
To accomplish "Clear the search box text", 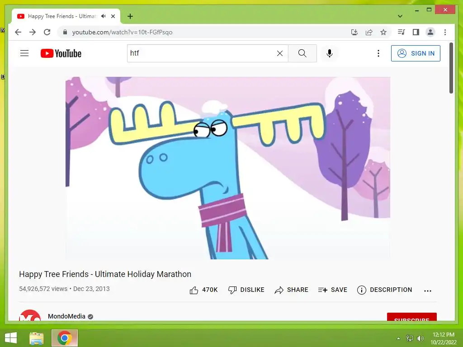I will [279, 53].
